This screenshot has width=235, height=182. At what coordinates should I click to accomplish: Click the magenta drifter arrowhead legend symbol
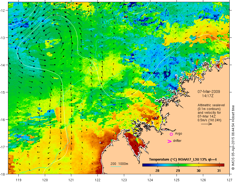point(169,141)
